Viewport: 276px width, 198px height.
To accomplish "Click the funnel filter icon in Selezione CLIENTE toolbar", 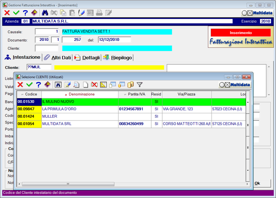I will [x=140, y=85].
